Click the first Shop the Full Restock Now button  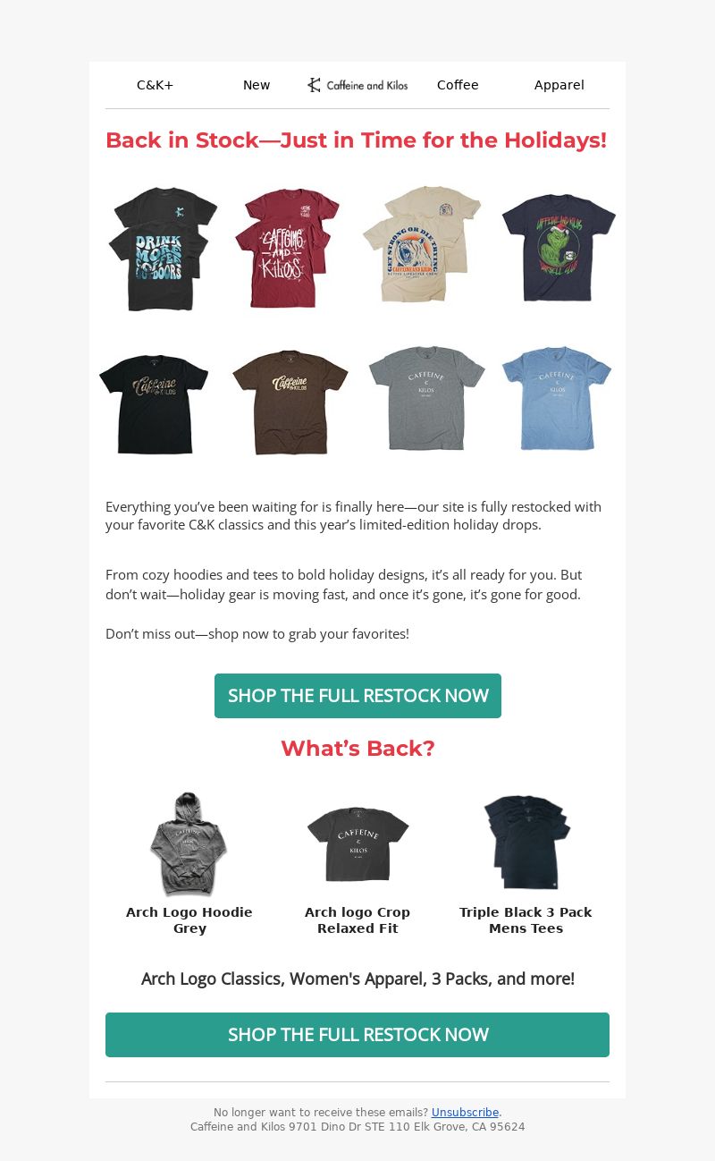(357, 696)
